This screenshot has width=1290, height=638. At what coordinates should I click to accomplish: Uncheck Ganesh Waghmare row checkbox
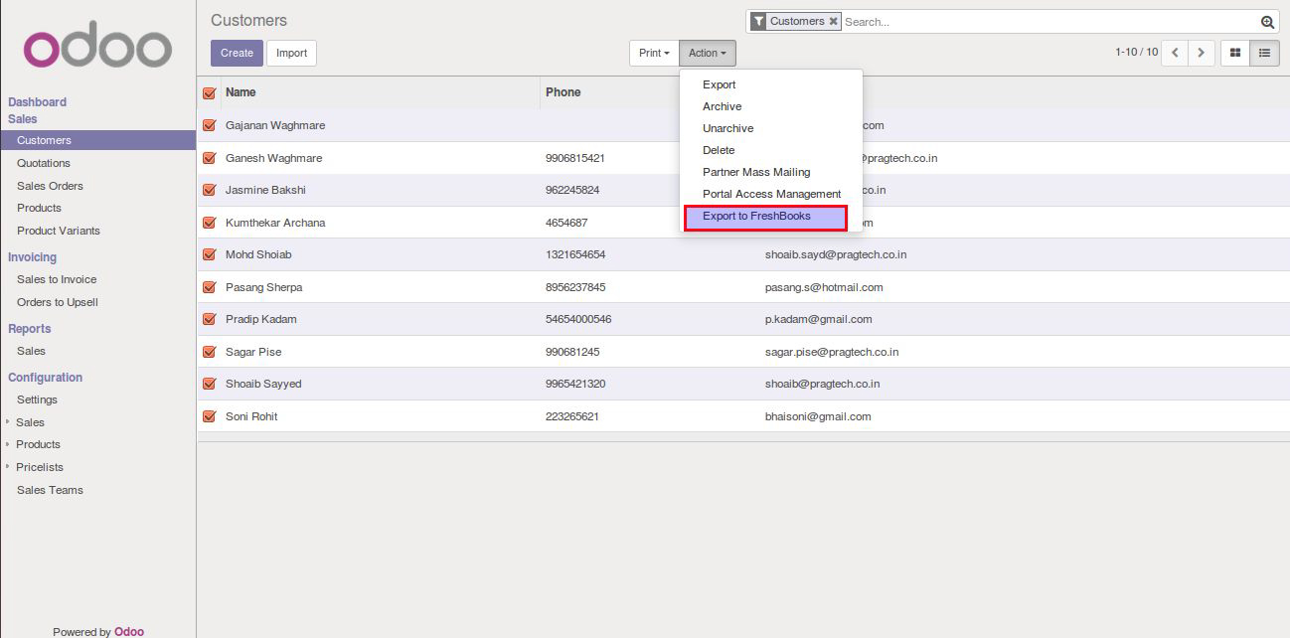(209, 158)
